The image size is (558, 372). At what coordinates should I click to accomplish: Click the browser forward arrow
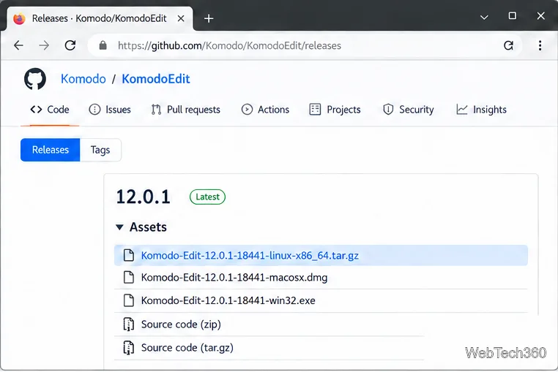44,45
